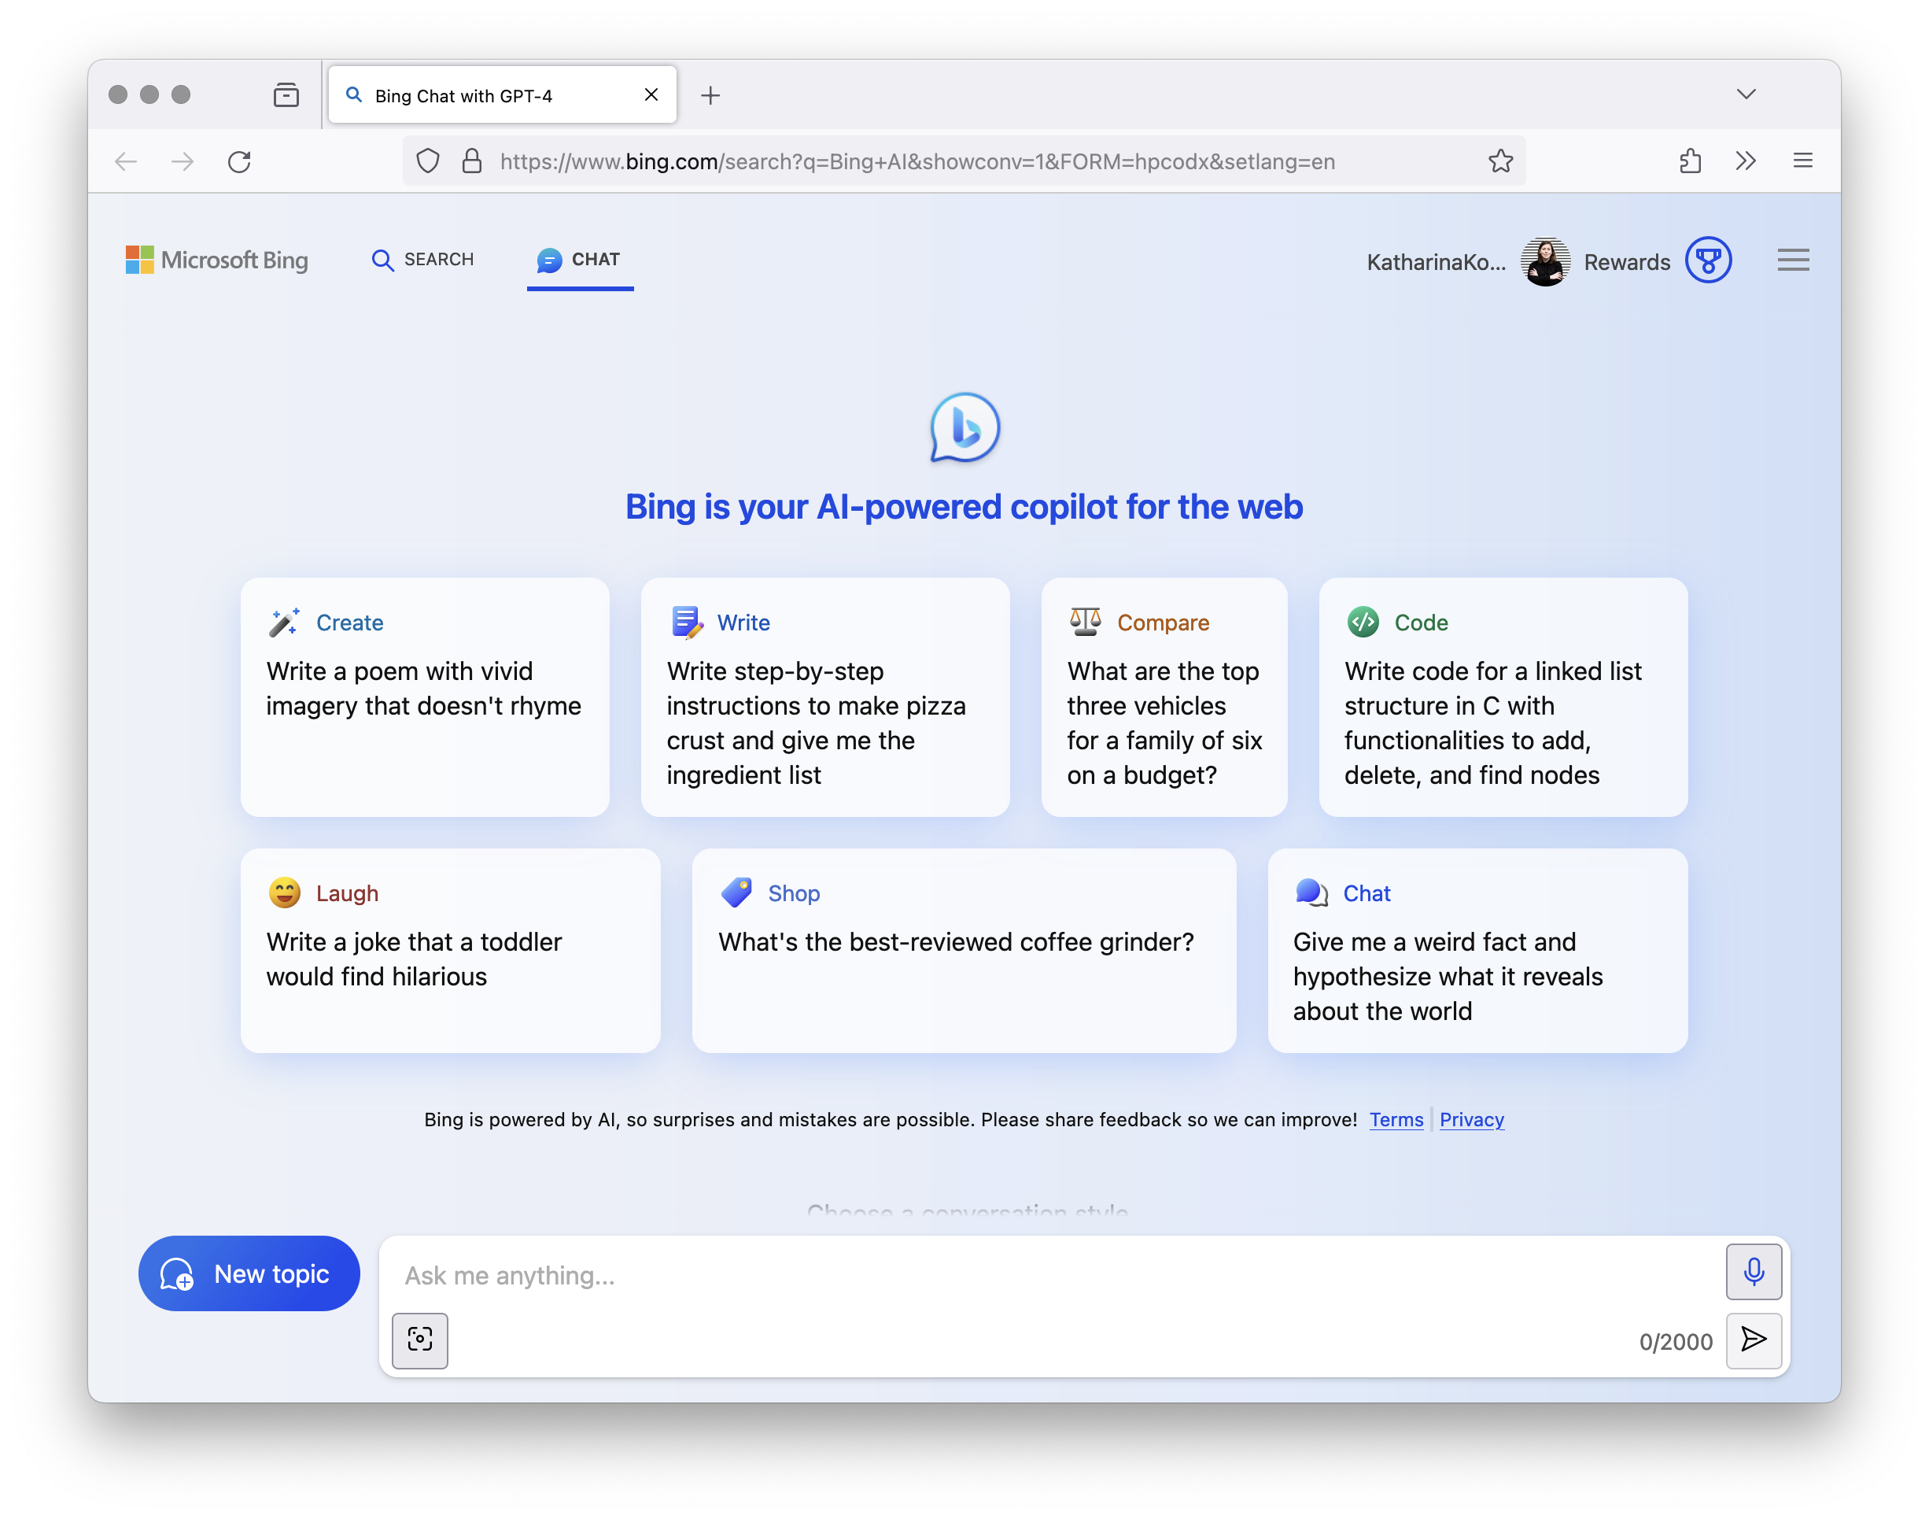The height and width of the screenshot is (1519, 1929).
Task: Switch to the SEARCH tab
Action: pyautogui.click(x=422, y=260)
